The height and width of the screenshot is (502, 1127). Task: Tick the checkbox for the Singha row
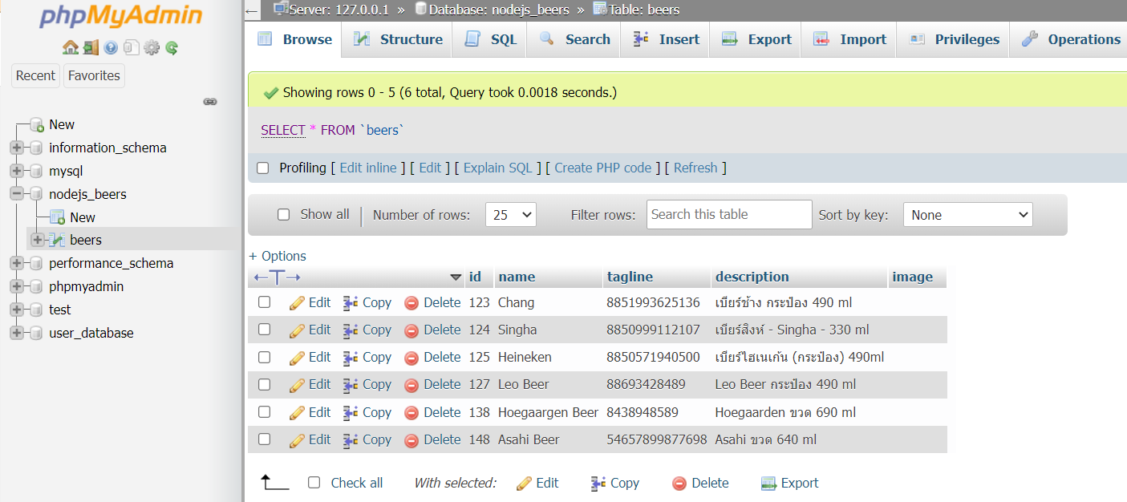[x=265, y=330]
